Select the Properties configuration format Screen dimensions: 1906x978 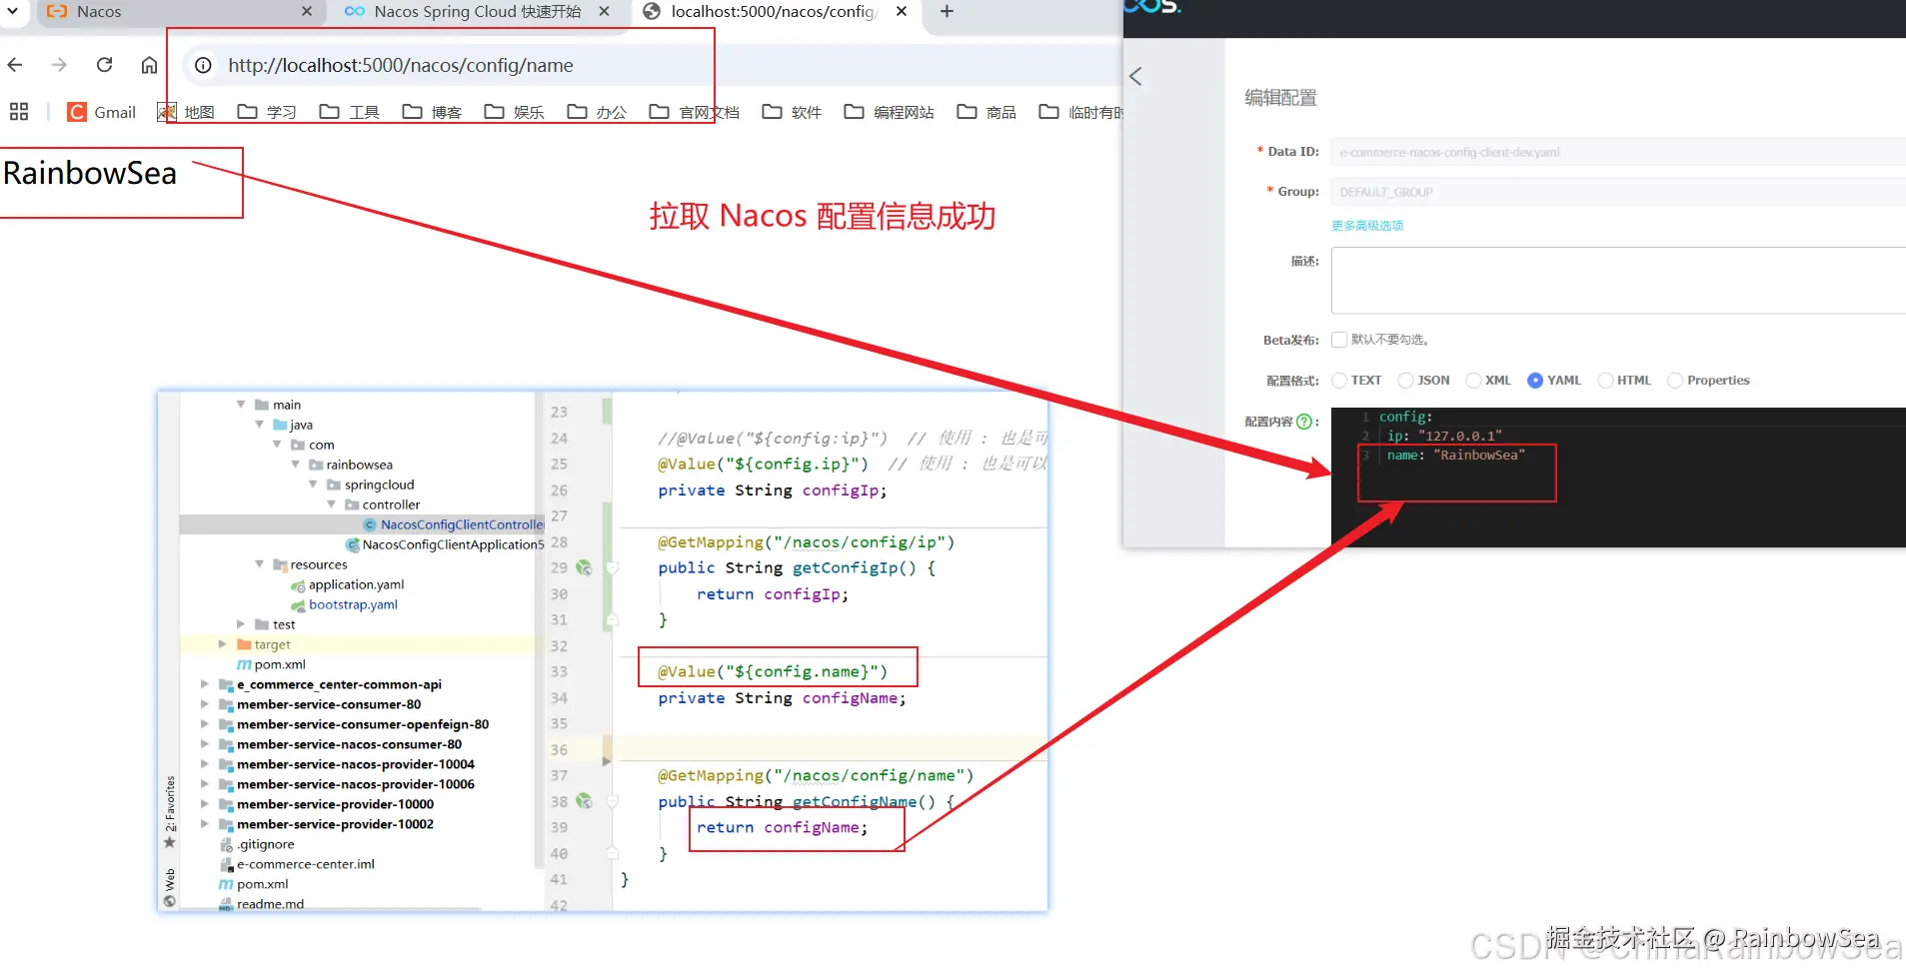(1675, 380)
